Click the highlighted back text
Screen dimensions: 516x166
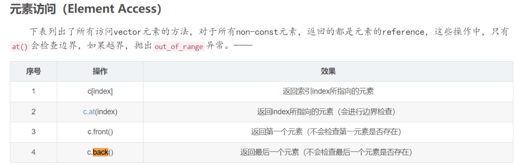tap(100, 152)
